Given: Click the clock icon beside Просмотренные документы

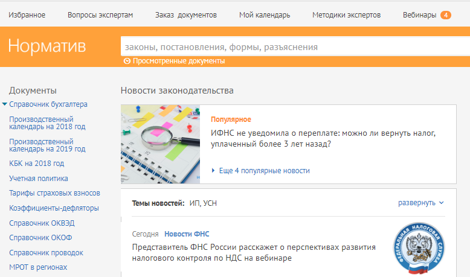Looking at the screenshot, I should pos(127,61).
